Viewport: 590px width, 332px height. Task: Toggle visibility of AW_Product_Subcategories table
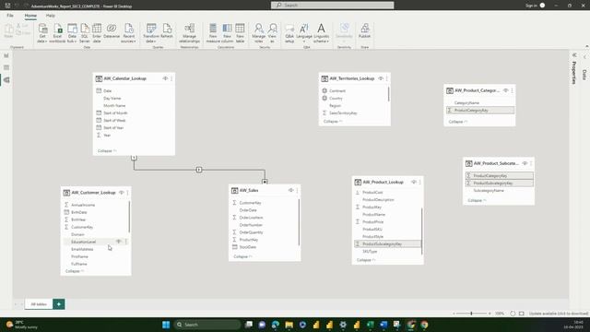525,163
